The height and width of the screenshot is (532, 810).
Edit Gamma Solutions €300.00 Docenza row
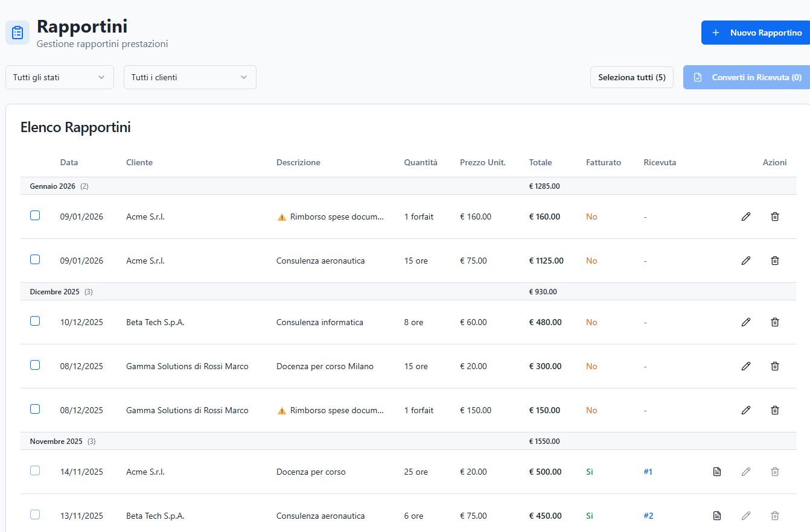[745, 366]
